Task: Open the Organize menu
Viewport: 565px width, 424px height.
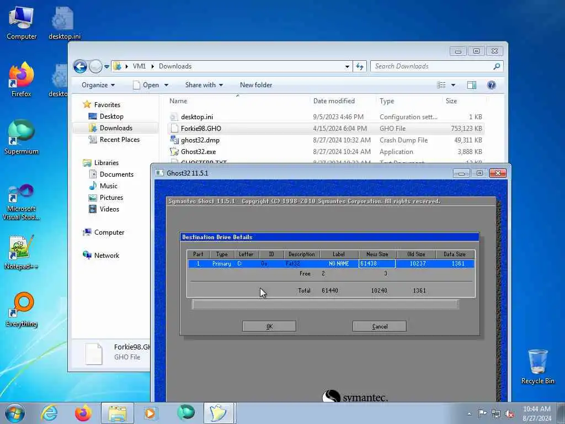Action: 98,85
